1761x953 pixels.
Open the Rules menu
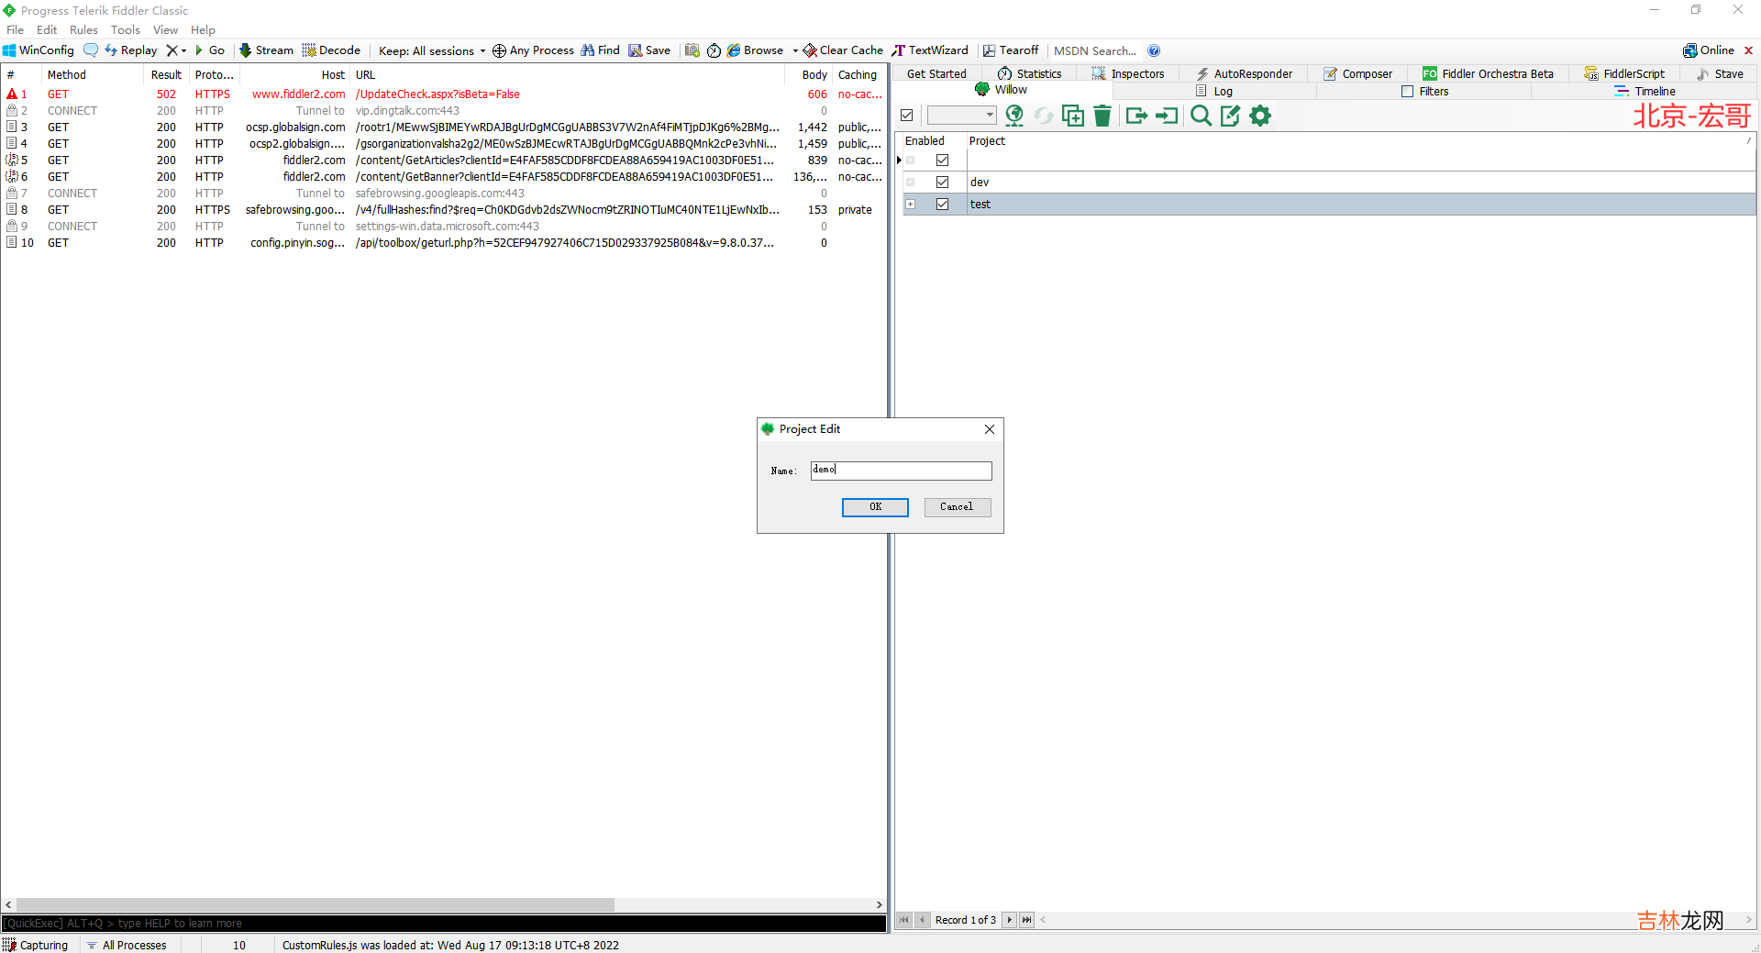tap(83, 30)
